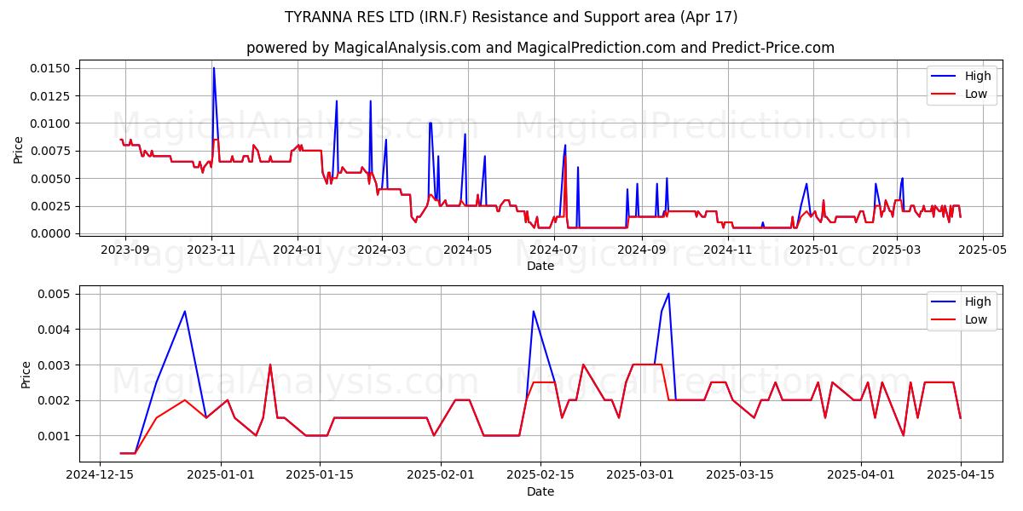Click the 0.005 peak in early March 2025, bottom chart
Screen dimensions: 1023x511
tap(668, 294)
